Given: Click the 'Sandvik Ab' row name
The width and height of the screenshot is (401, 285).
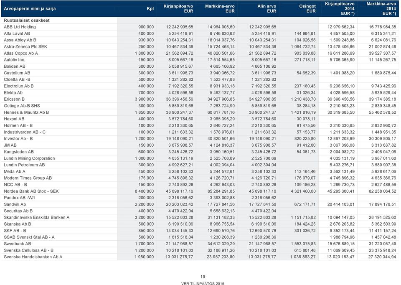Looking at the screenshot, I should click(15, 204).
